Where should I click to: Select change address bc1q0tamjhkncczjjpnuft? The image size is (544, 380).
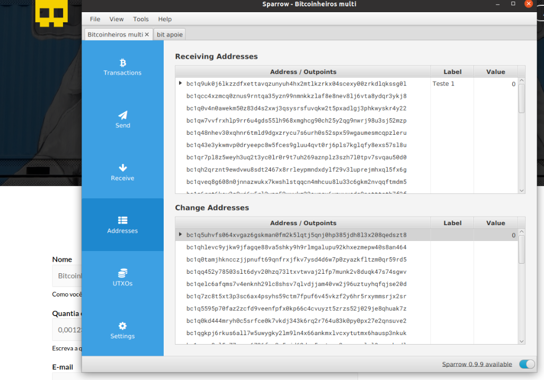click(296, 259)
